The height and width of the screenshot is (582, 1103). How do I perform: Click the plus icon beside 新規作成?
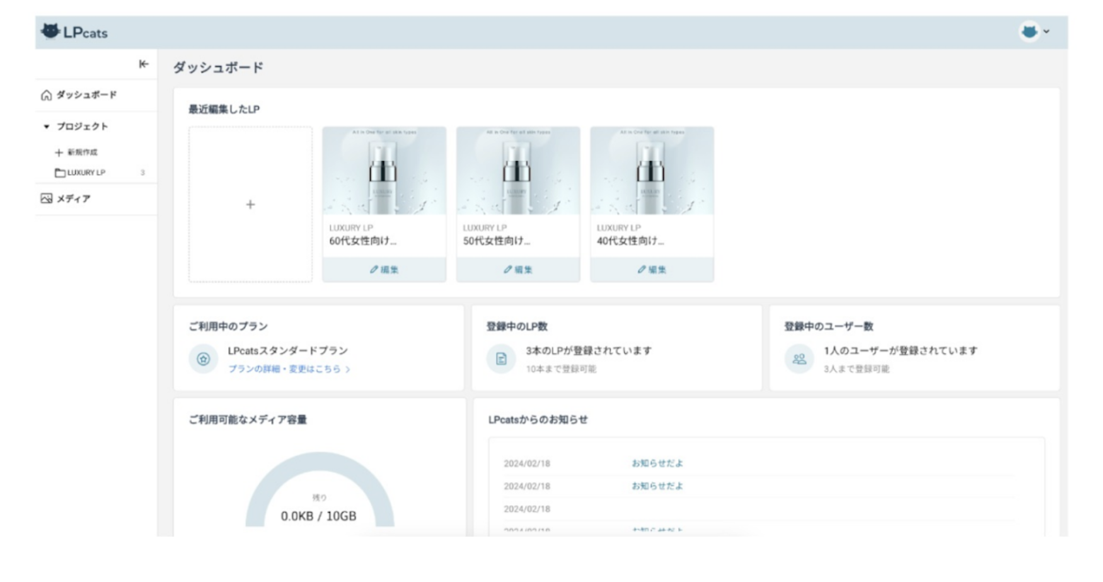(x=59, y=152)
